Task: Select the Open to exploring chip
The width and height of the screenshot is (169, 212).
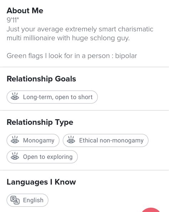Action: coord(42,157)
